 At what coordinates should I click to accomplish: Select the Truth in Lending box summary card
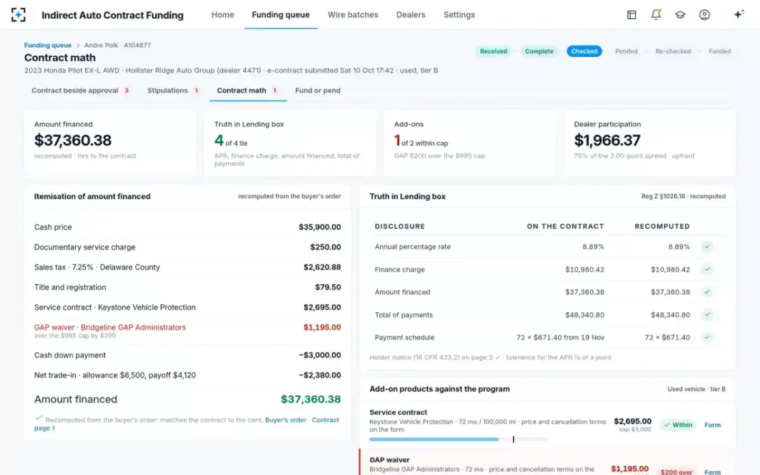click(x=290, y=142)
